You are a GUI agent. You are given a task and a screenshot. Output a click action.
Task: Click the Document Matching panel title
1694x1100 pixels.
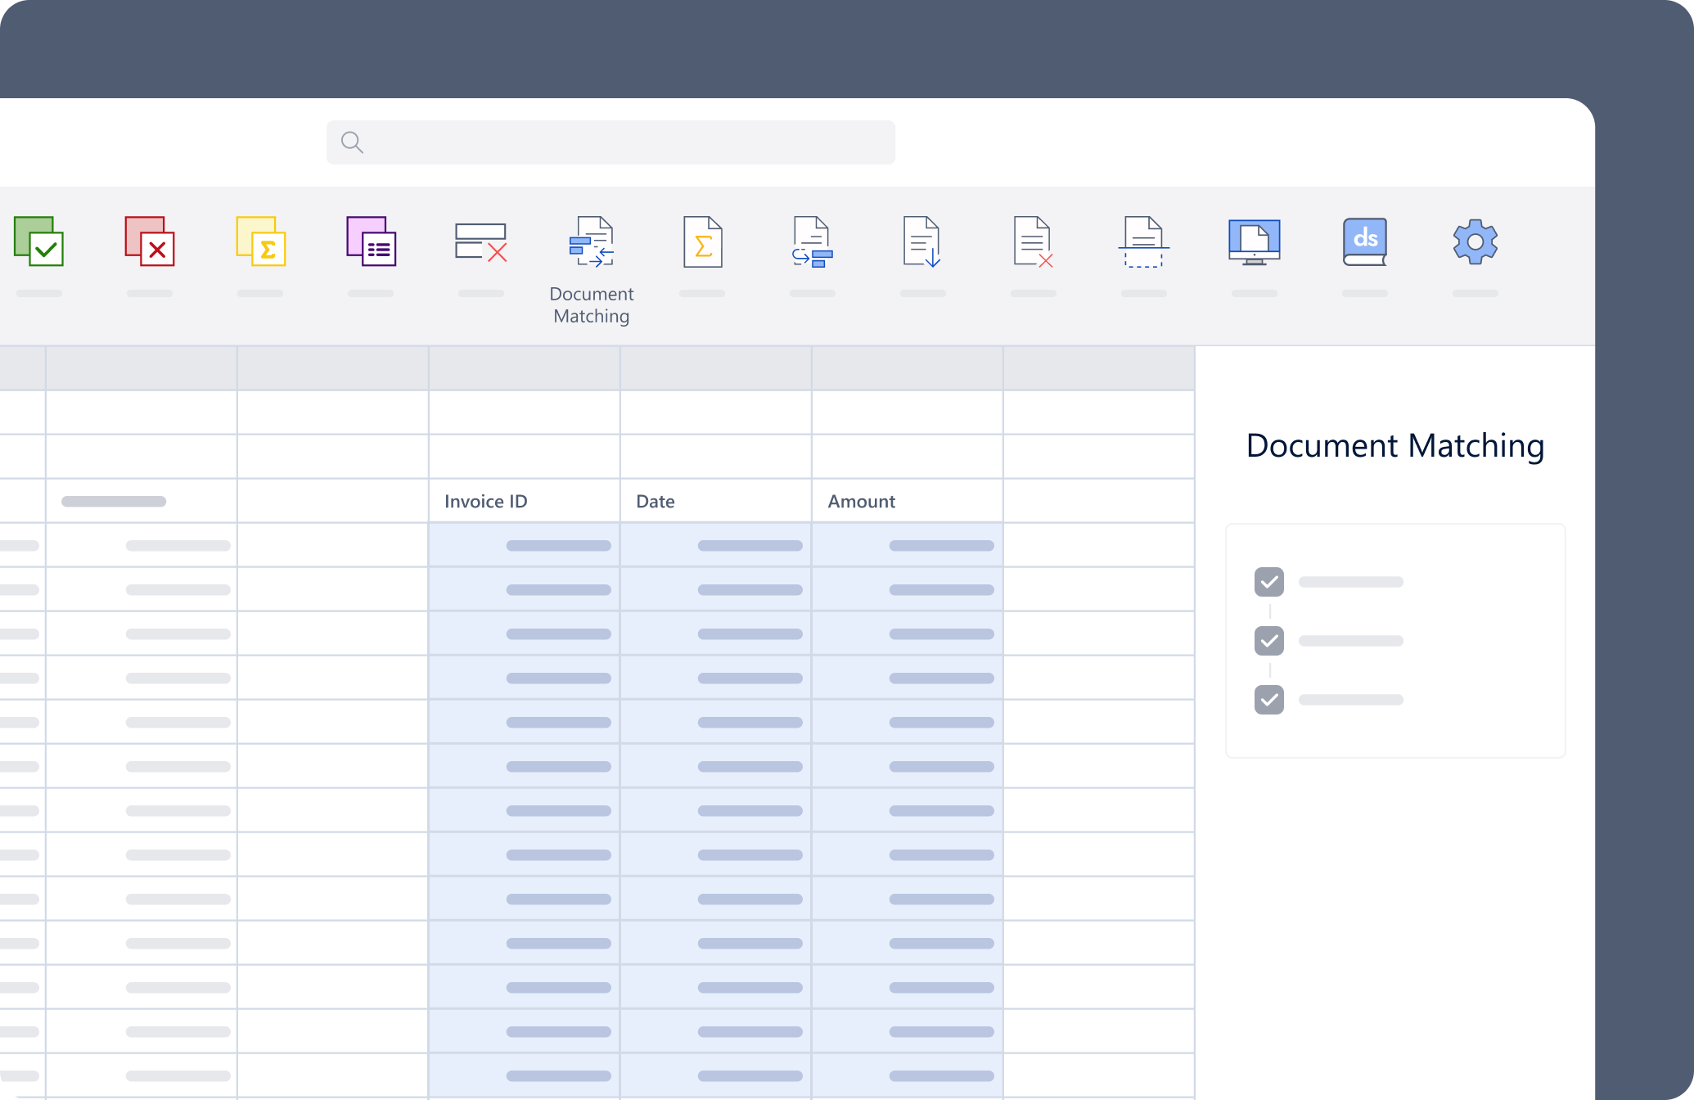(1394, 446)
